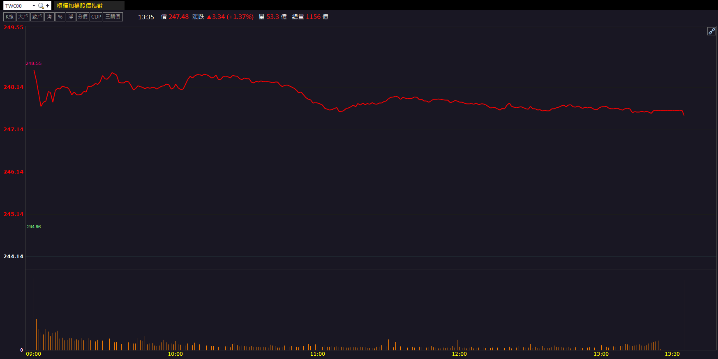718x359 pixels.
Task: Click the plus icon next to search
Action: point(48,6)
